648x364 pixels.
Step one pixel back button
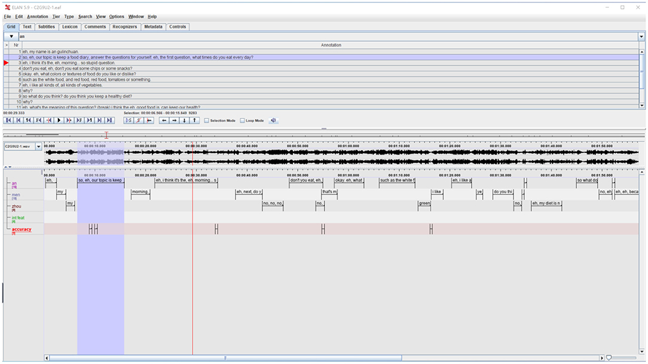[x=49, y=120]
